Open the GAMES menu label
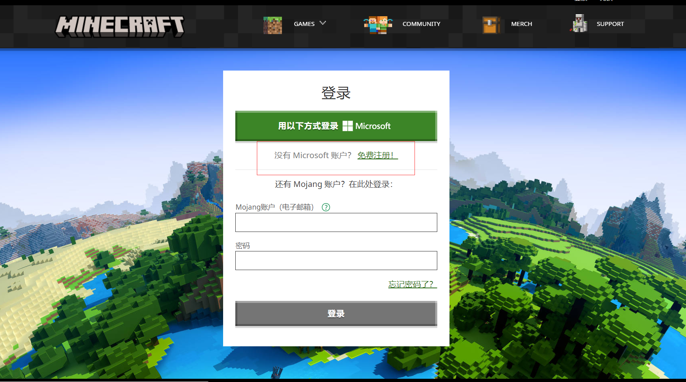The image size is (686, 382). pos(304,24)
